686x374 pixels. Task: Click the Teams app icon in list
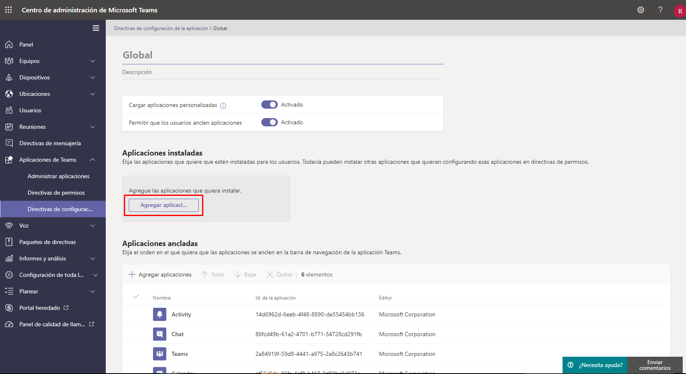[160, 354]
